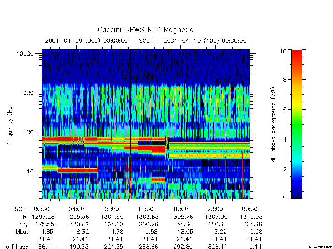Click the longitude value 320.62

point(79,224)
